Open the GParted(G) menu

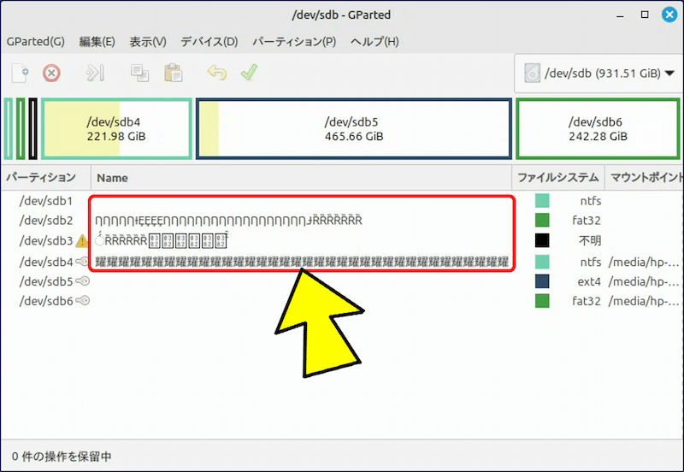coord(35,41)
